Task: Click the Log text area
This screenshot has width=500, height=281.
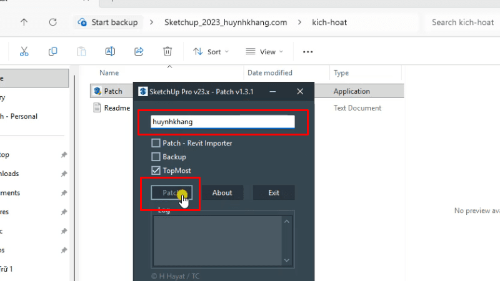Action: 217,240
